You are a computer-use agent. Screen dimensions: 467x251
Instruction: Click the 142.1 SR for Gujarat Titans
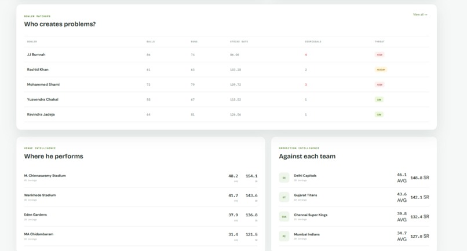[x=419, y=197]
